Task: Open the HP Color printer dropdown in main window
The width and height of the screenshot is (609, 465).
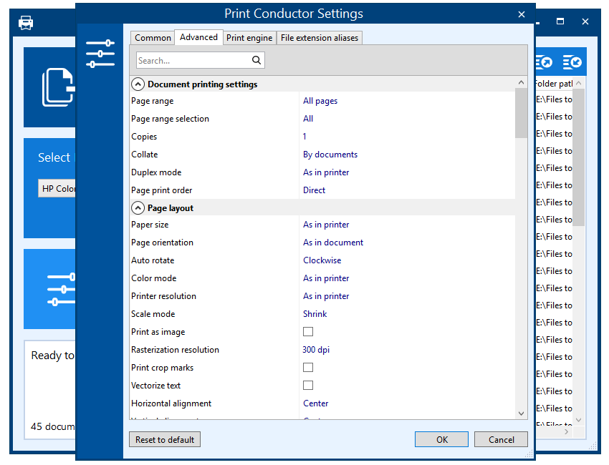Action: (x=57, y=188)
